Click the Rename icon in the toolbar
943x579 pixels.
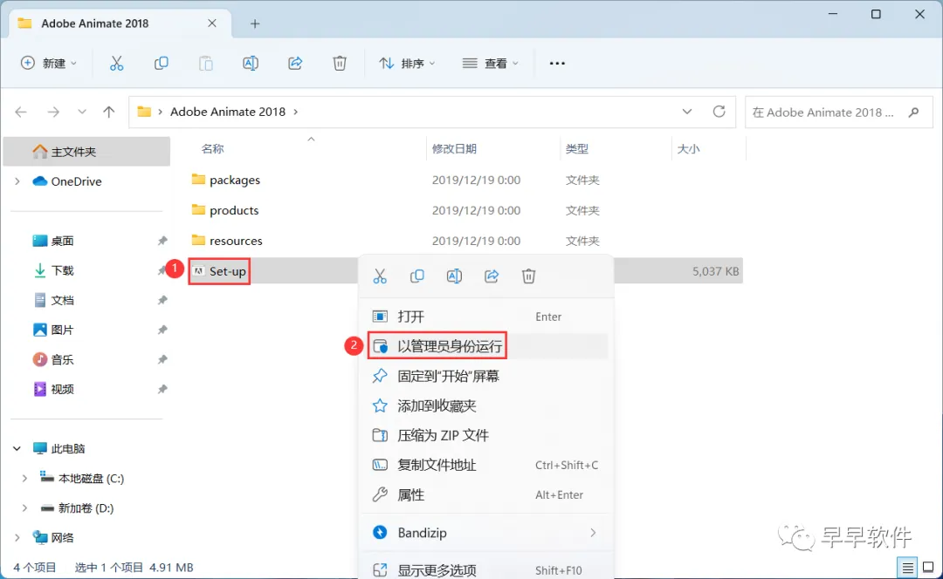(x=251, y=63)
